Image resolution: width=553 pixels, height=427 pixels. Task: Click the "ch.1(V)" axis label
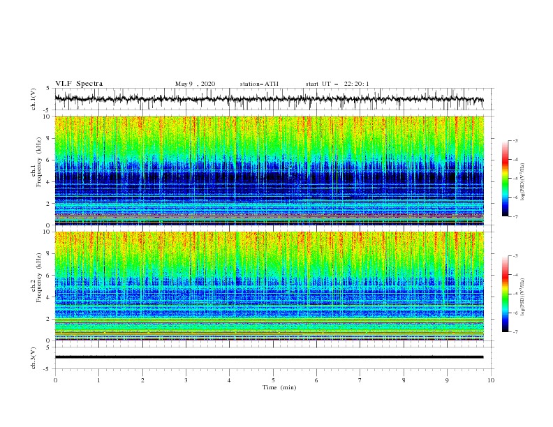34,99
